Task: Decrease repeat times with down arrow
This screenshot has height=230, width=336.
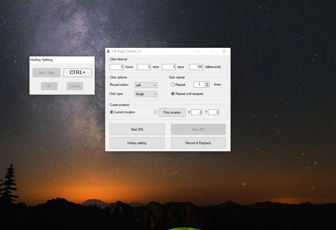Action: 207,86
